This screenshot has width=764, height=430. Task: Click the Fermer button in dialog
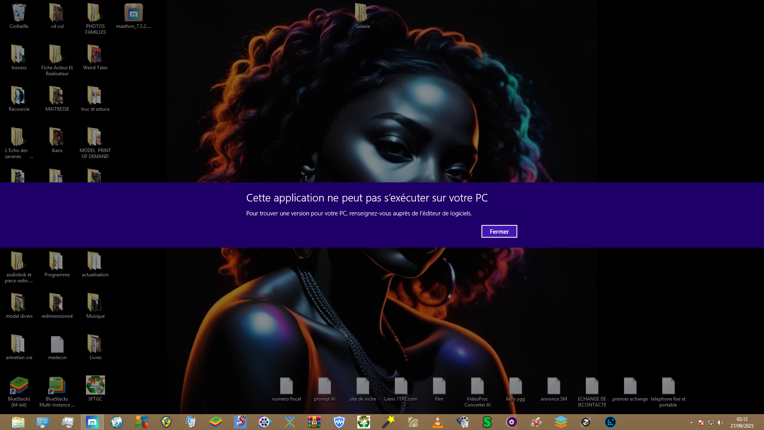[499, 231]
